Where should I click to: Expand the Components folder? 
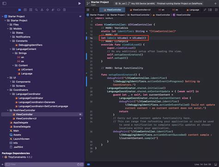(11, 82)
